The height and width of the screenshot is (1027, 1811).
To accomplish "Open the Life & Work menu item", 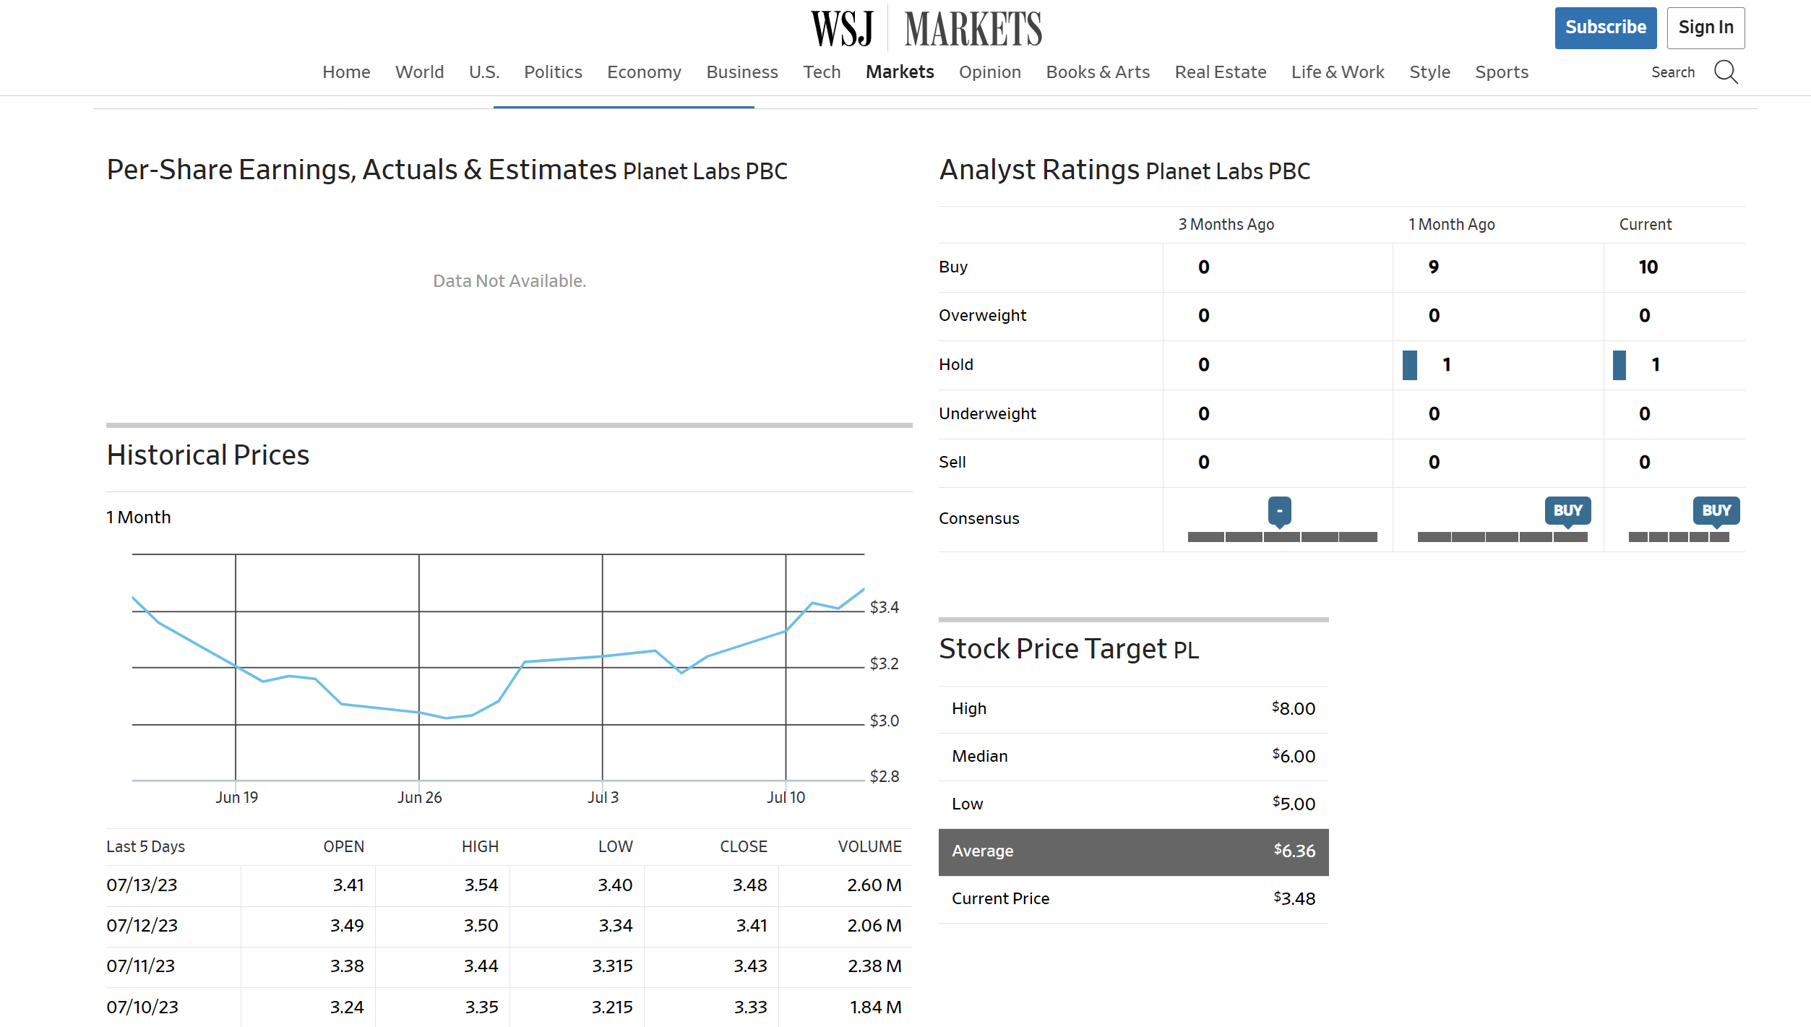I will [1337, 72].
